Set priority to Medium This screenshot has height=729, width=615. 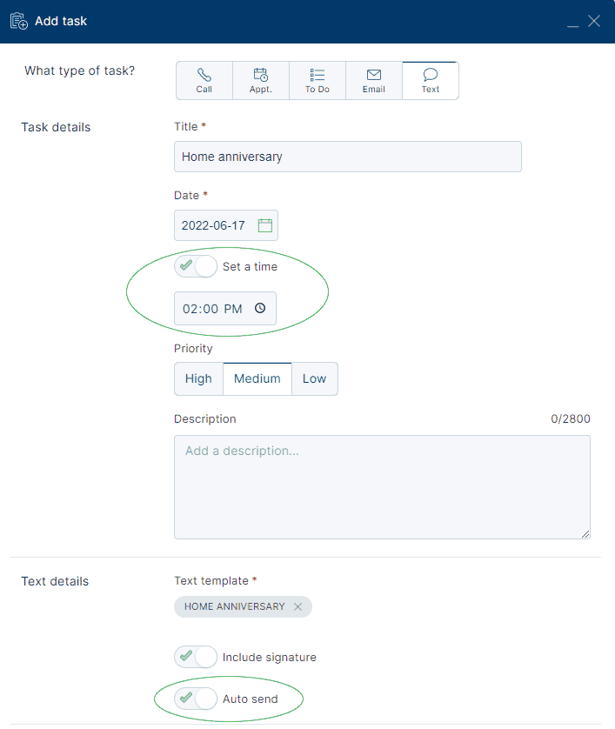click(257, 378)
